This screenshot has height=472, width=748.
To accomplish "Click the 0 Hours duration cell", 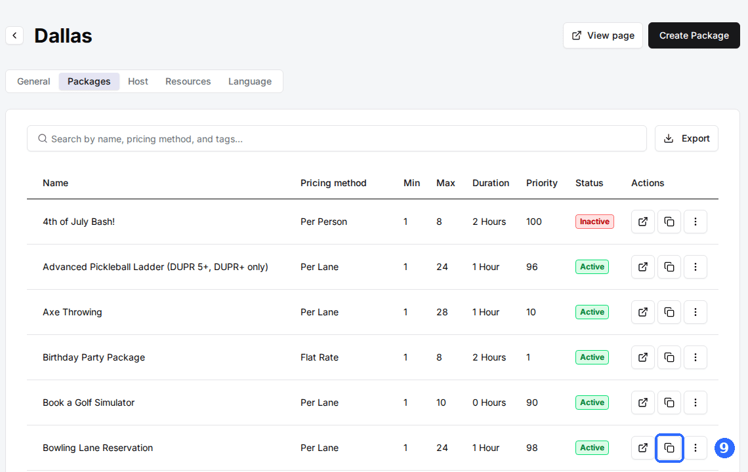I will point(489,403).
